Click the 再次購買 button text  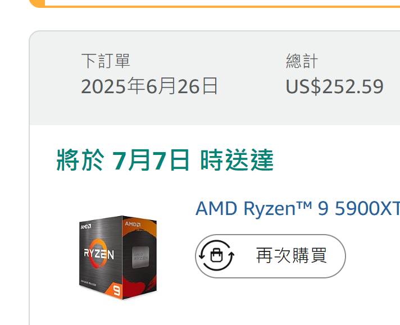pos(292,255)
